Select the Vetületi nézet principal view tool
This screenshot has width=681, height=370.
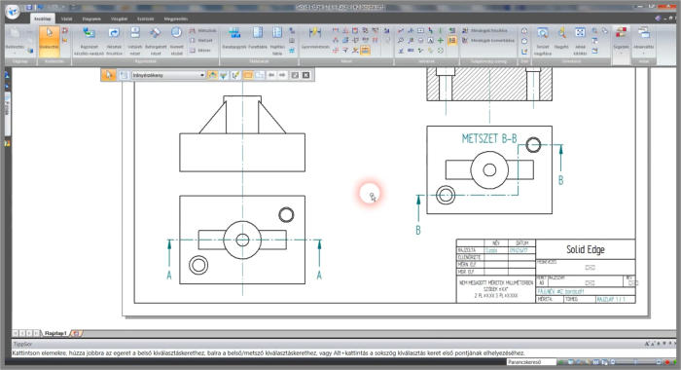134,41
